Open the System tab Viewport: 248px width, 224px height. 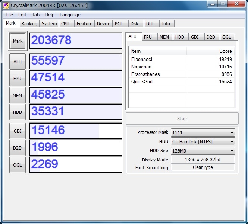(x=49, y=23)
